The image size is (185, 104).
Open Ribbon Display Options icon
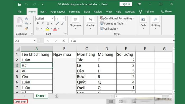pyautogui.click(x=139, y=4)
